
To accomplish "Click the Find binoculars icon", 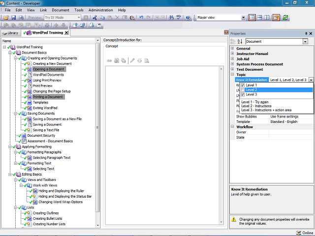I will (x=171, y=18).
